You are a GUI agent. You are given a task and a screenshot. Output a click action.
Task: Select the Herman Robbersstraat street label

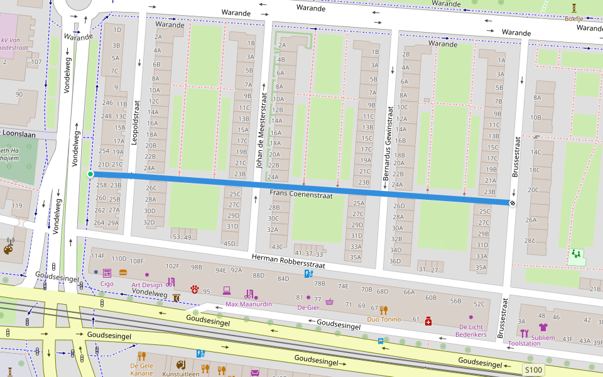pos(288,261)
